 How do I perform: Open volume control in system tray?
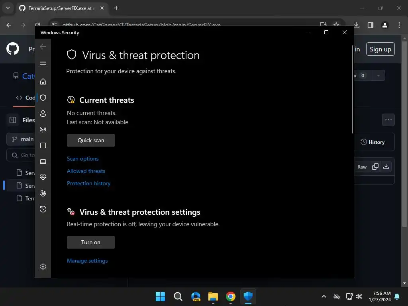click(359, 296)
